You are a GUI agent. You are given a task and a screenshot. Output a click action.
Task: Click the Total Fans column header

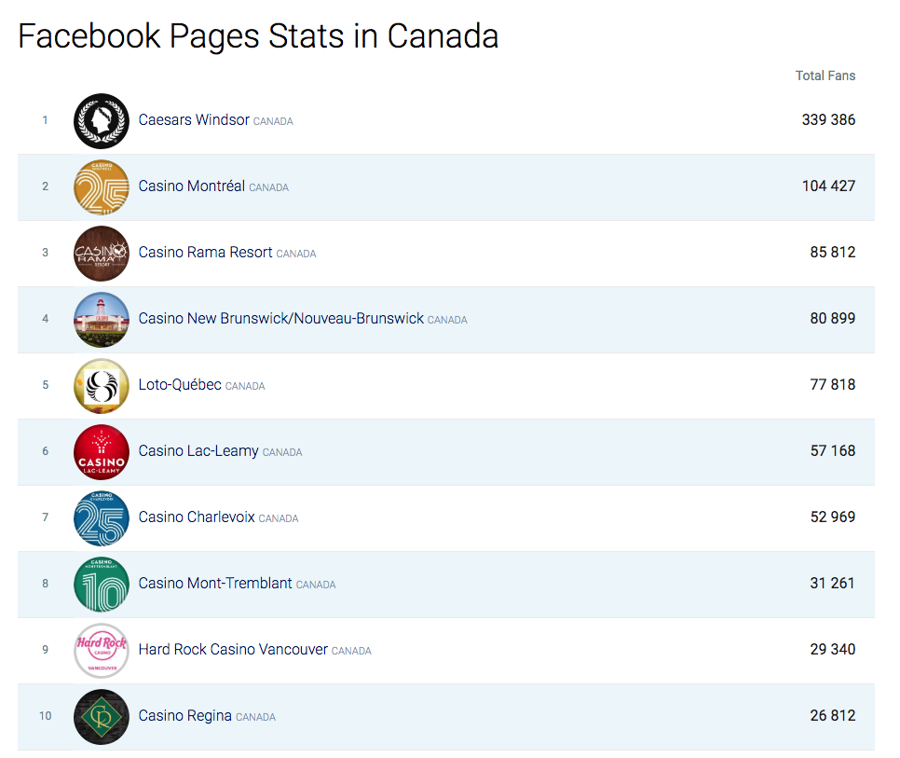tap(825, 76)
